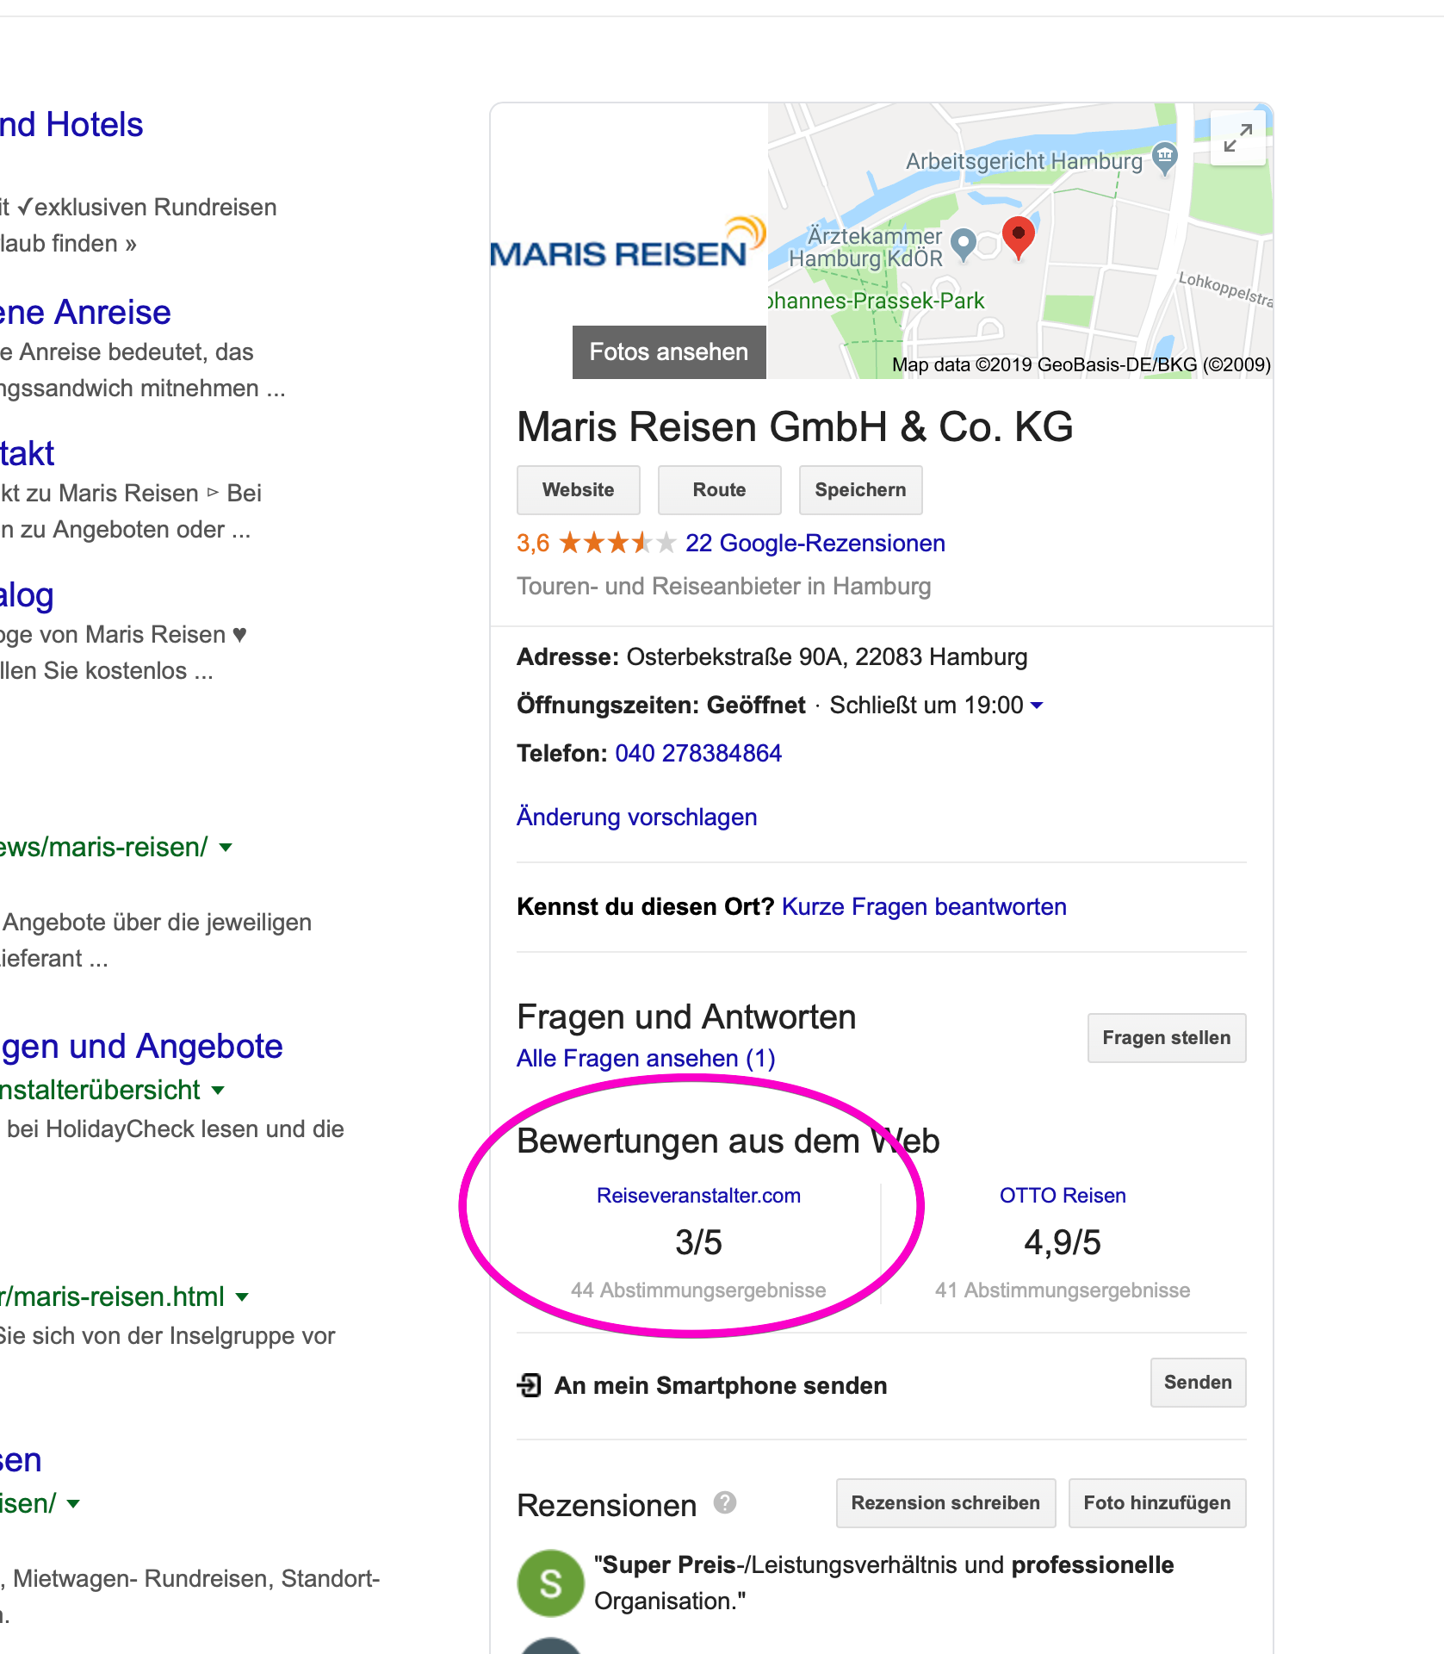Click the Maris Reisen GmbH & Co. KG heading
This screenshot has height=1654, width=1444.
click(795, 427)
